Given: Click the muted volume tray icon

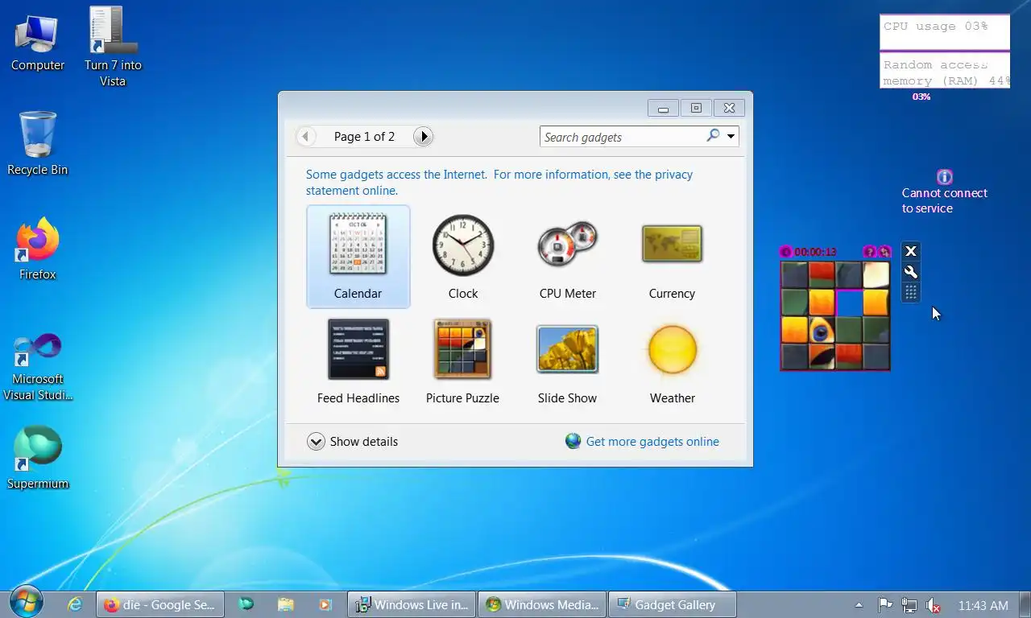Looking at the screenshot, I should point(934,605).
